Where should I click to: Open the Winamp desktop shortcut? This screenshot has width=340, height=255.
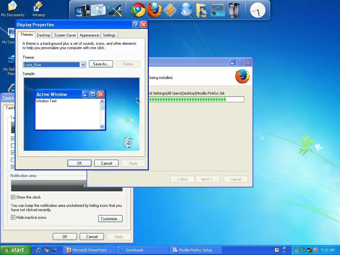click(39, 9)
